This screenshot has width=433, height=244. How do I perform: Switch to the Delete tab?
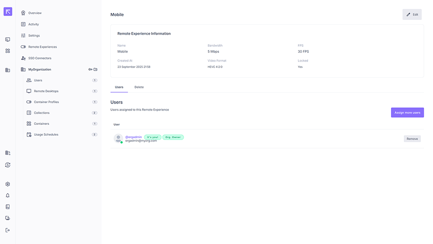pyautogui.click(x=139, y=87)
